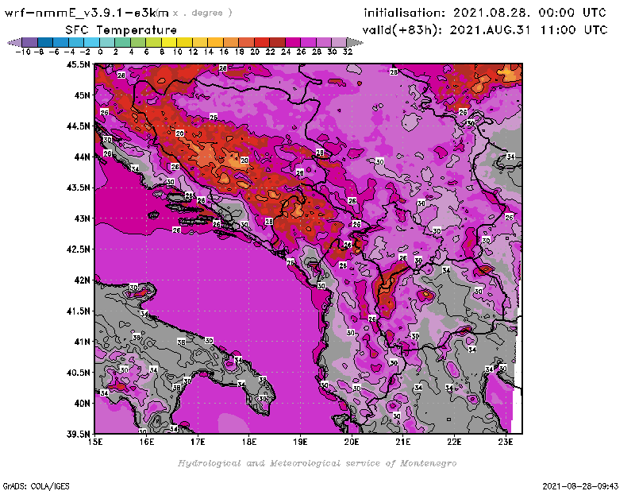Viewport: 635px width, 491px height.
Task: Click the '19E' longitude label
Action: pyautogui.click(x=301, y=442)
